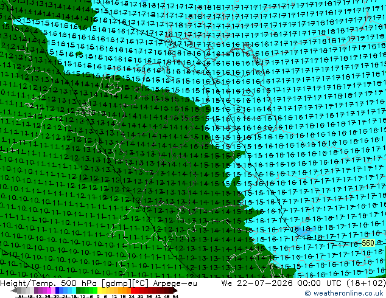Click the legend's right dark-red arrow end
Screen dimensions: 386x298
[175, 290]
